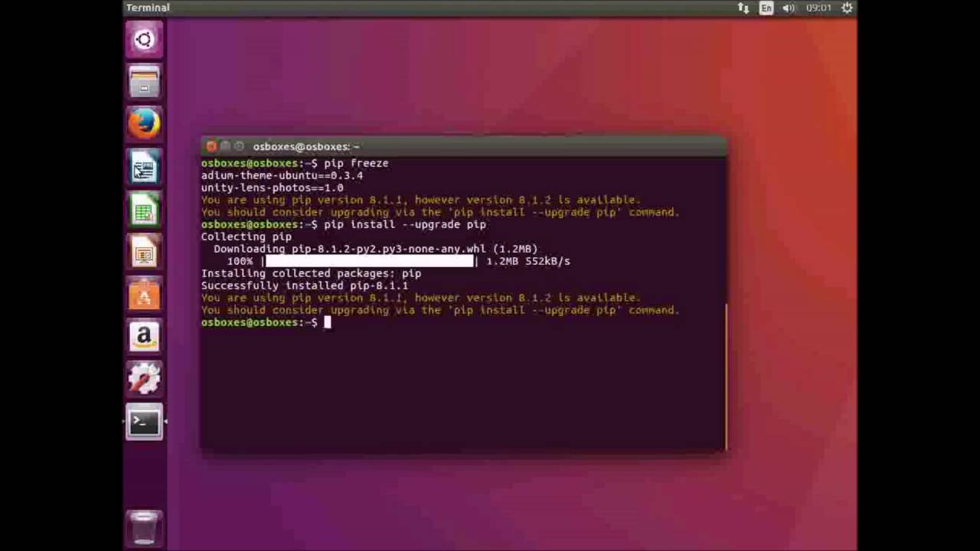Select the Terminal icon in the launcher
Viewport: 980px width, 551px height.
click(144, 422)
